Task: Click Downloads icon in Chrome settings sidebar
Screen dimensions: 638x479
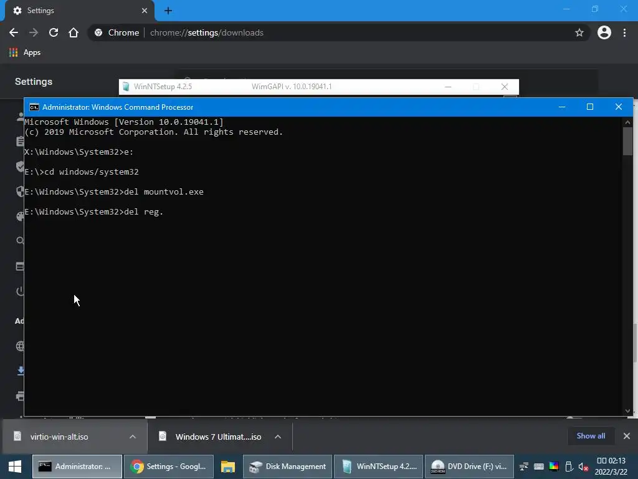Action: [x=21, y=370]
